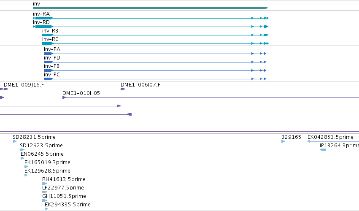The width and height of the screenshot is (359, 211).
Task: Click the block glyph under IP13264.3prime
Action: click(323, 150)
